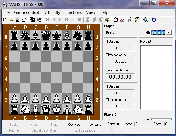Step forward one move with the right arrow
This screenshot has width=176, height=136.
[x=60, y=20]
